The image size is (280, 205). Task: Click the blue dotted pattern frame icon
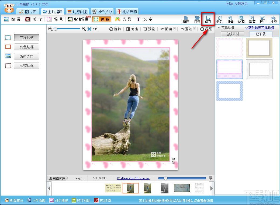8,37
